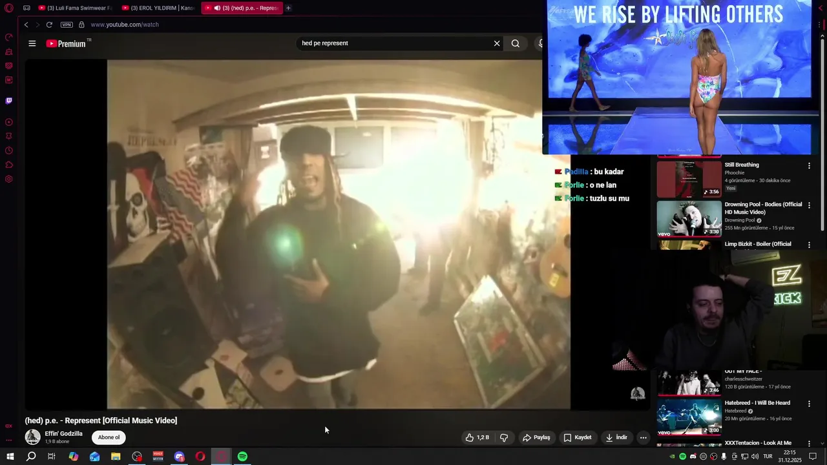Click the youtube.com/watch address bar
This screenshot has height=465, width=827.
tap(125, 25)
